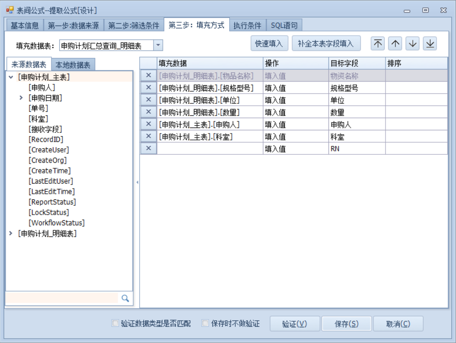Image resolution: width=456 pixels, height=343 pixels.
Task: Click the 保存(S) button
Action: coord(347,324)
